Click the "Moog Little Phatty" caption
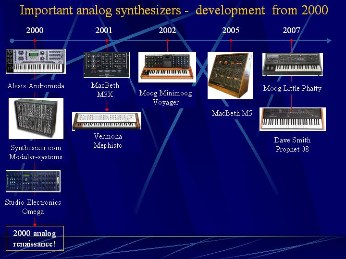This screenshot has height=259, width=346. click(292, 88)
